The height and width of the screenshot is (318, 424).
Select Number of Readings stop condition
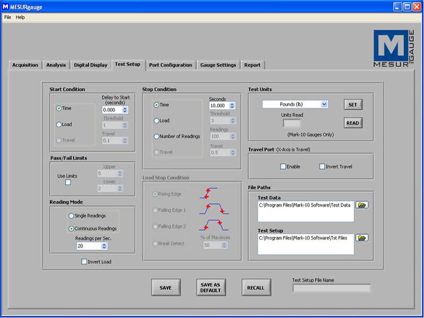point(156,136)
